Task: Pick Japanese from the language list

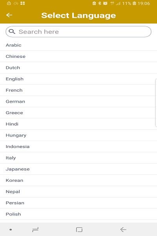Action: tap(78, 169)
